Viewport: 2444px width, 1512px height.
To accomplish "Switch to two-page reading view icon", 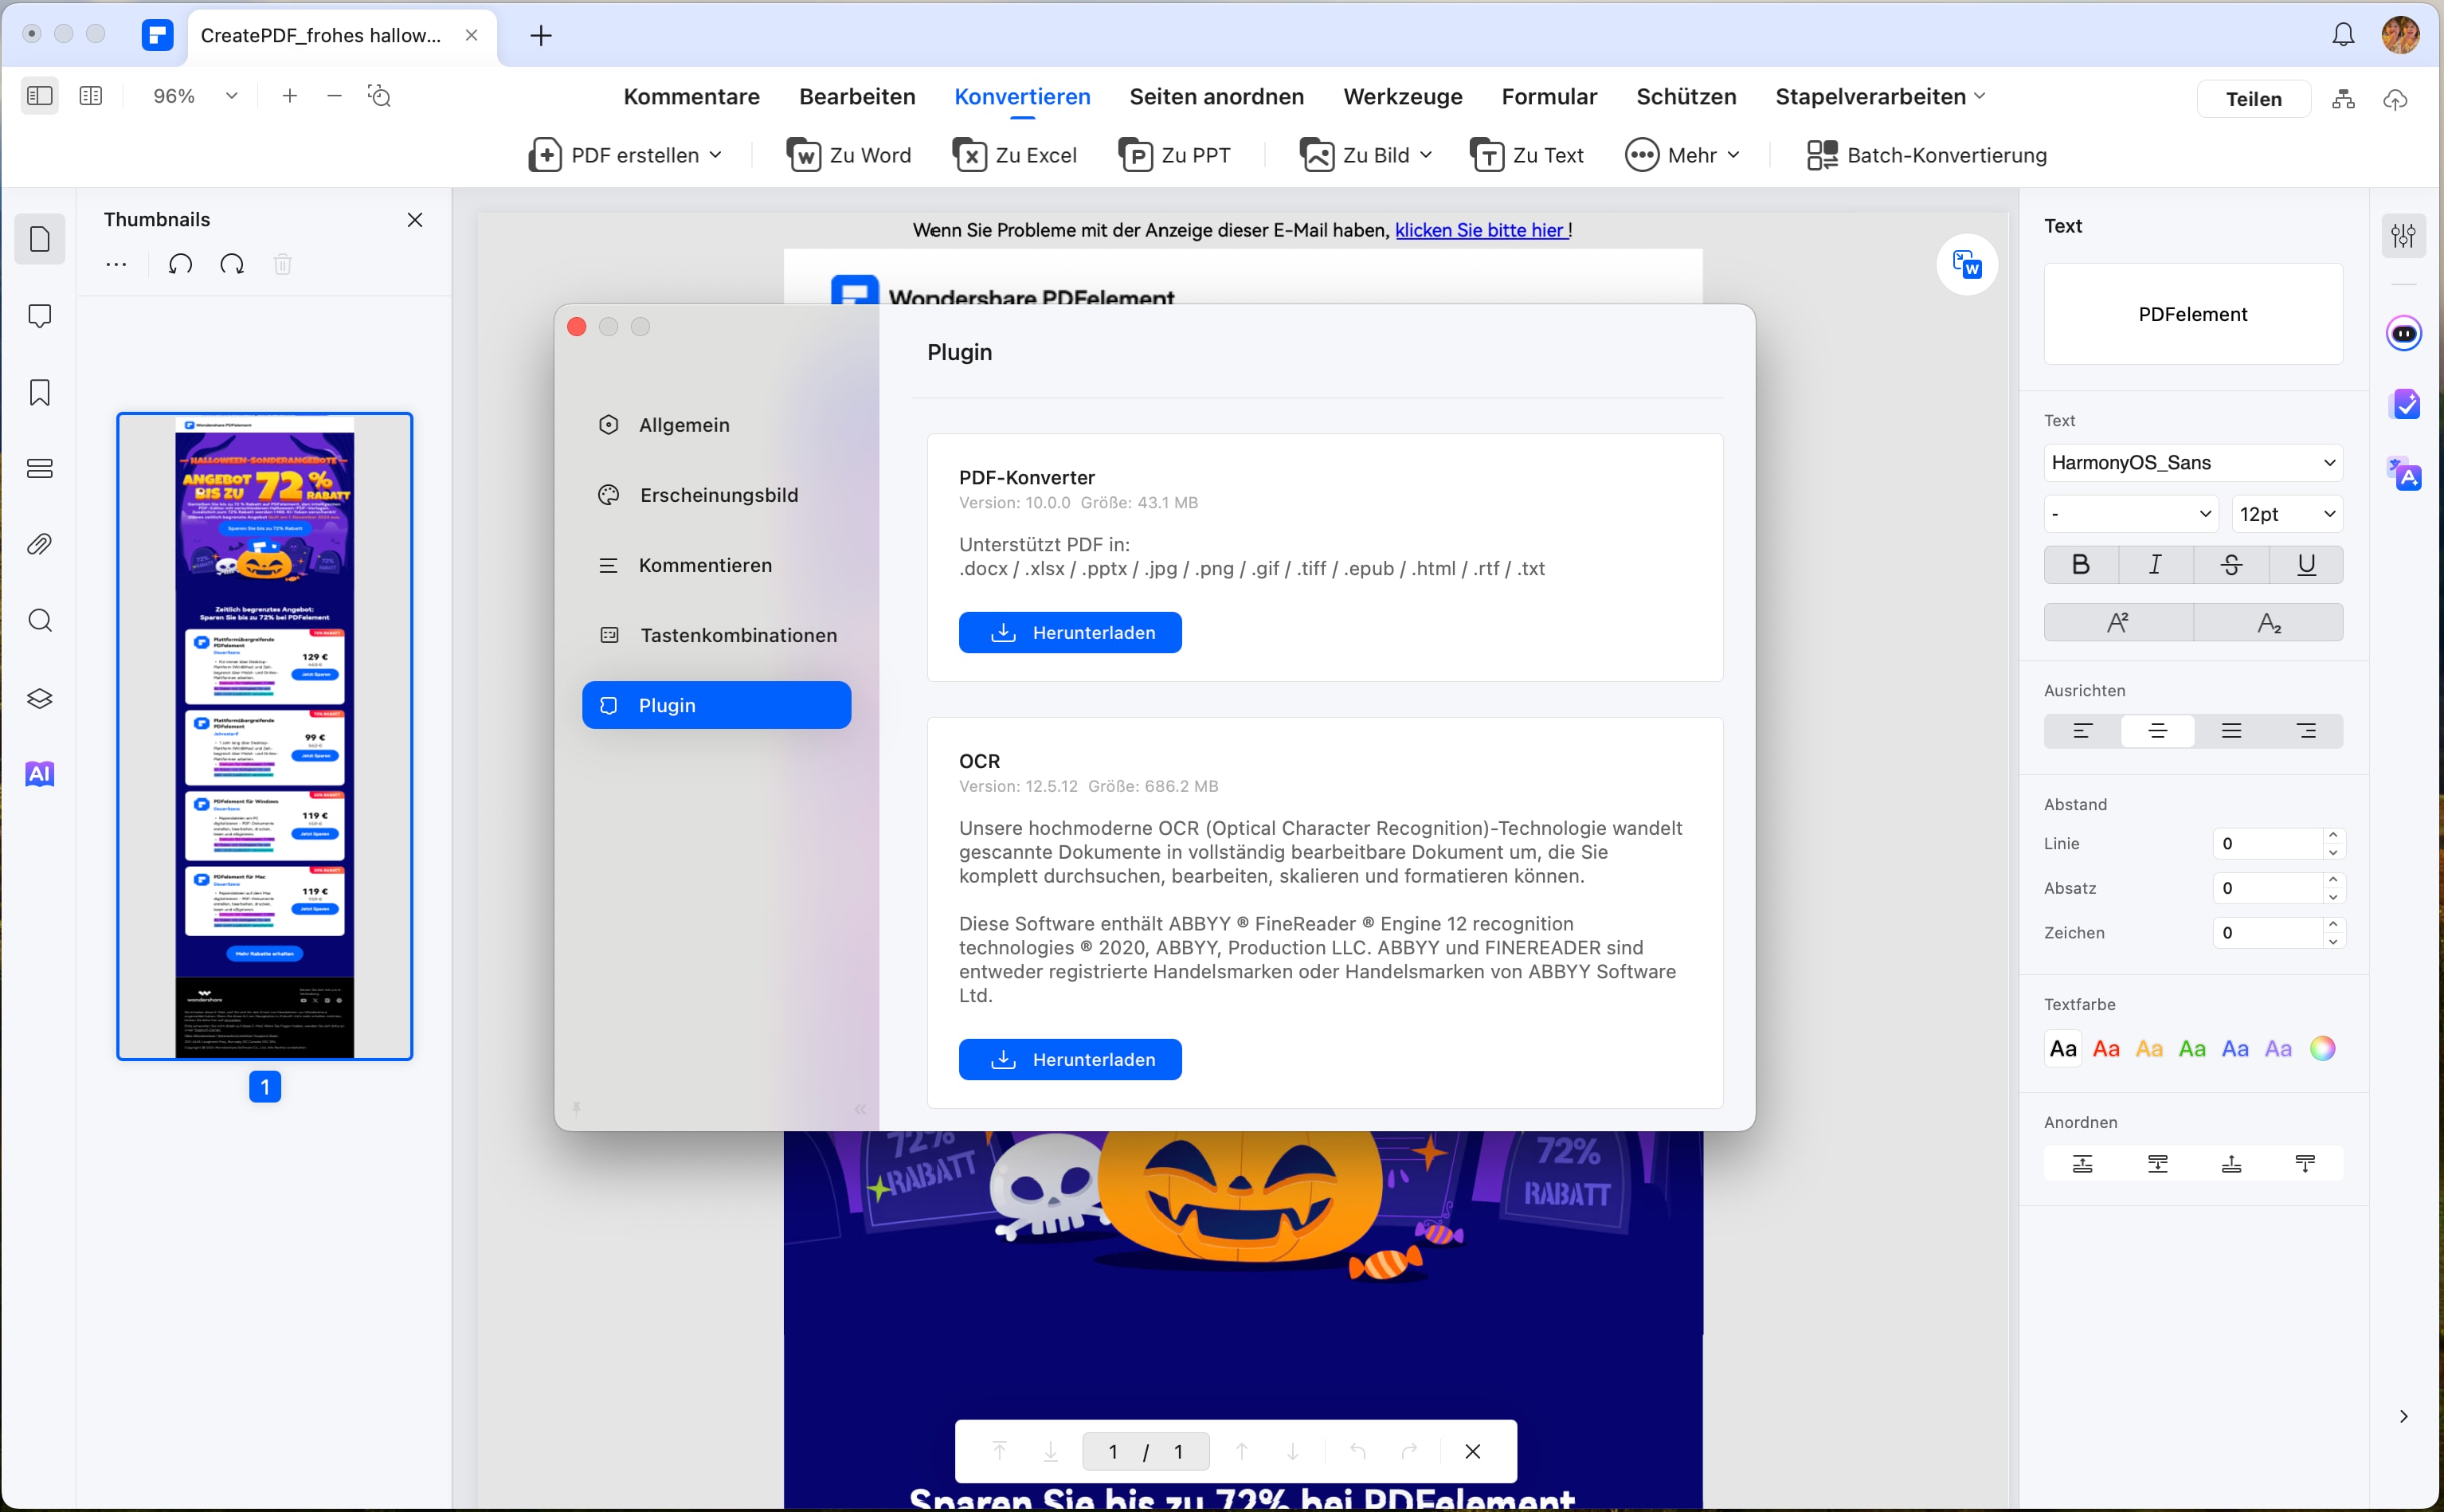I will point(91,96).
